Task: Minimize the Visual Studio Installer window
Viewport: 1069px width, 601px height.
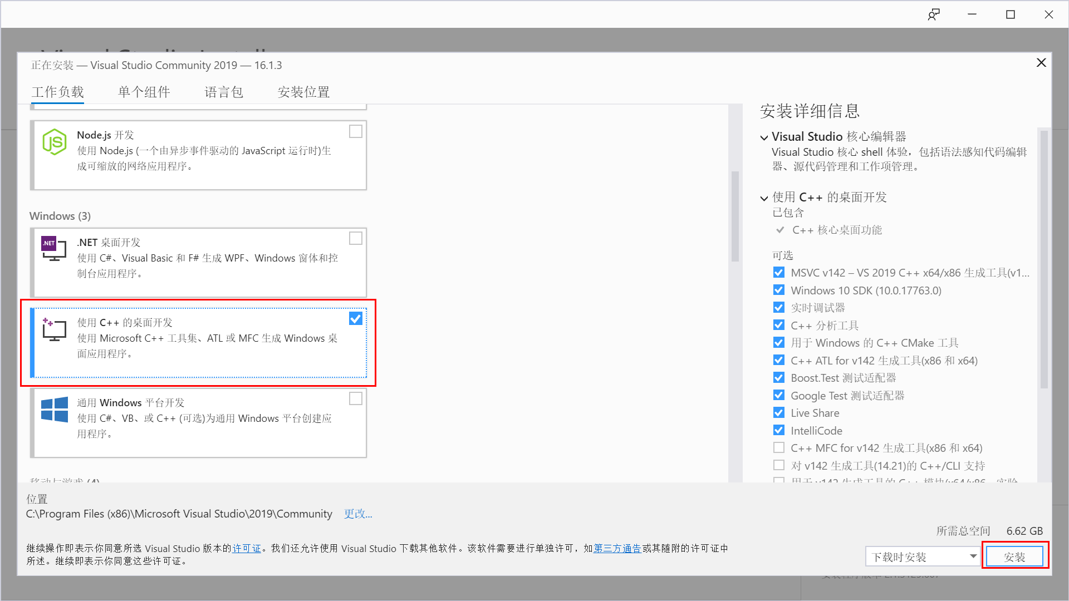Action: pos(972,14)
